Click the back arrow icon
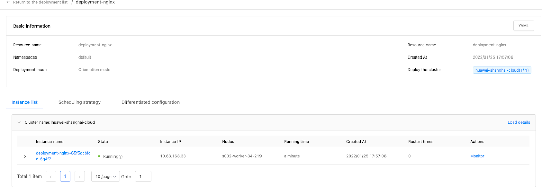 [x=8, y=2]
